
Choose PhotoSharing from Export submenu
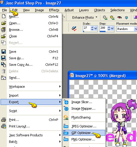[84, 117]
